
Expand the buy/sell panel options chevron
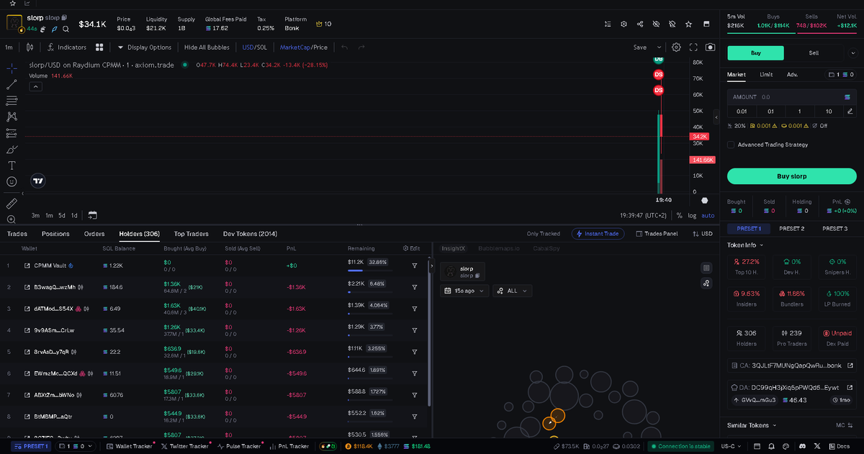click(x=854, y=53)
